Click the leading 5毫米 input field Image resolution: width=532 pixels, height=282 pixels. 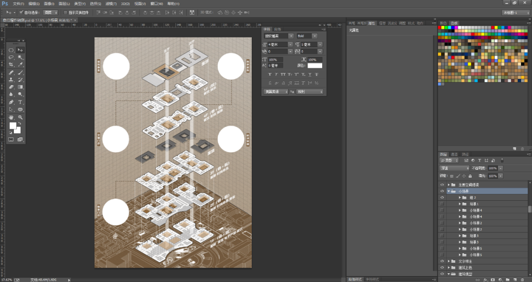coord(309,44)
